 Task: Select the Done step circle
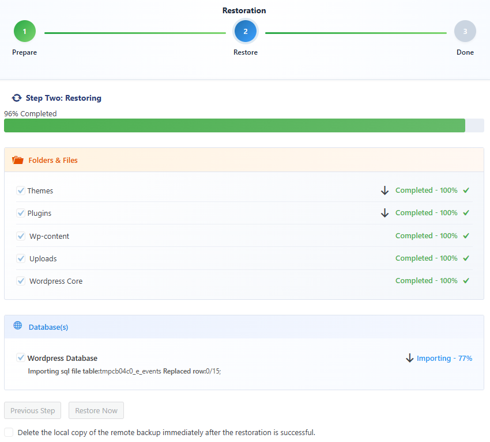pos(465,31)
